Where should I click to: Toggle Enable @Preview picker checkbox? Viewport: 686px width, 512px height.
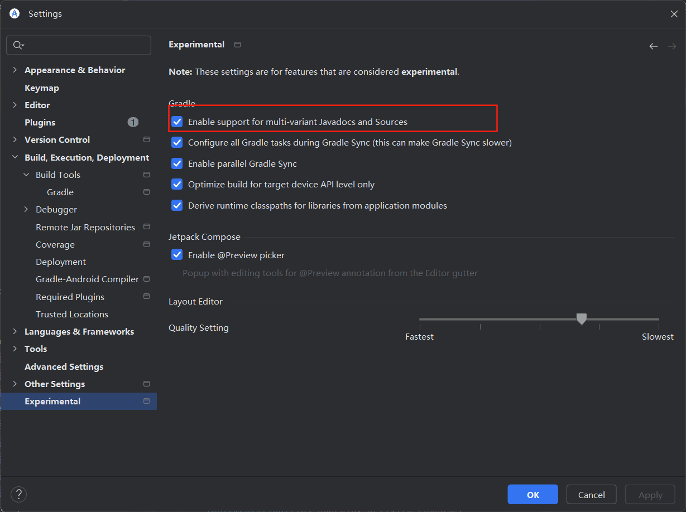click(x=177, y=255)
